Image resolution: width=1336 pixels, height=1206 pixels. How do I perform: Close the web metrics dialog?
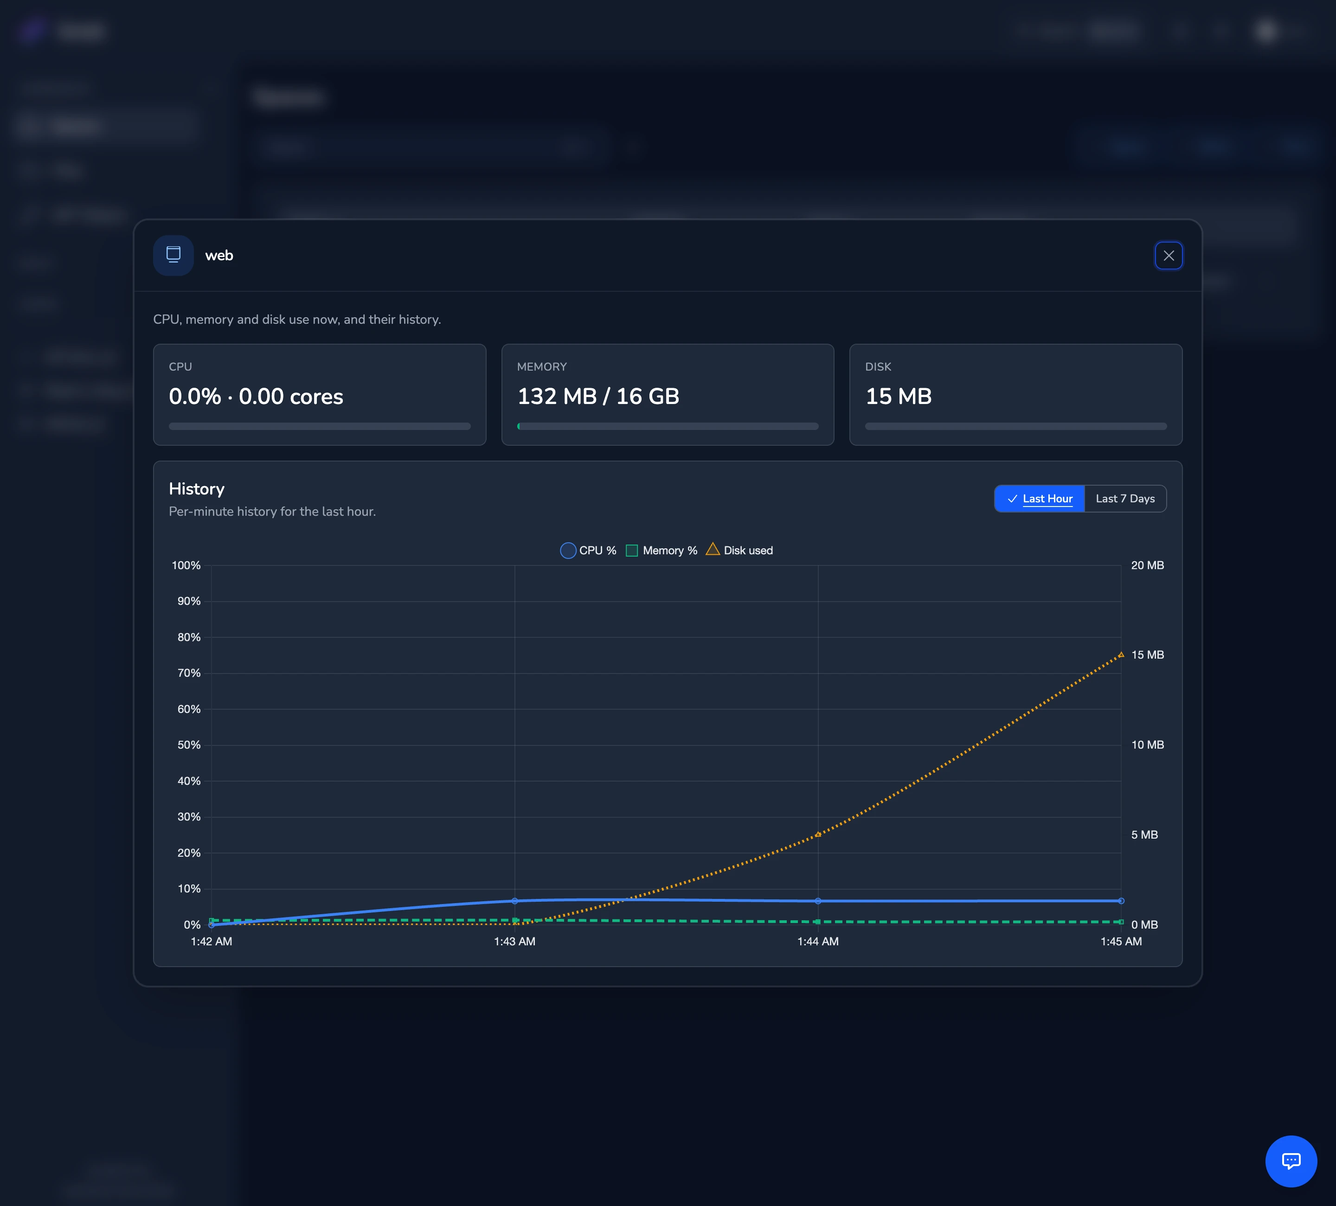[x=1169, y=256]
